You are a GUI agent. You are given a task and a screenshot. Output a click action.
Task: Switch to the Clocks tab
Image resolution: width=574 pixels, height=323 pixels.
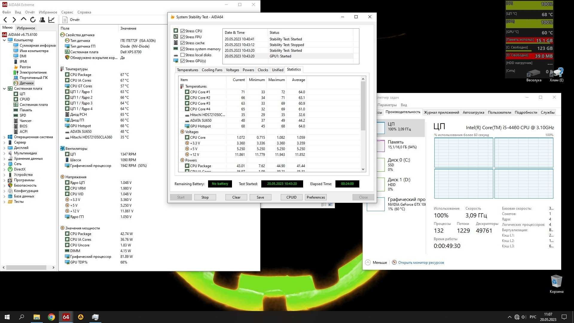click(263, 70)
